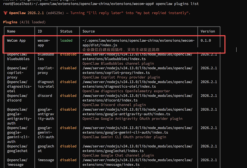Click the "WeCom App" plugin name
This screenshot has height=168, width=247.
16,41
